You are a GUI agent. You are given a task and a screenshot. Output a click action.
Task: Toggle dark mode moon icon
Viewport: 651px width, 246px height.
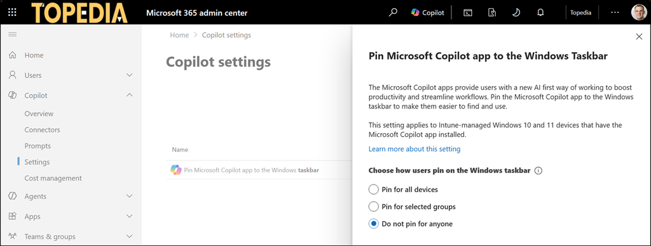click(516, 13)
